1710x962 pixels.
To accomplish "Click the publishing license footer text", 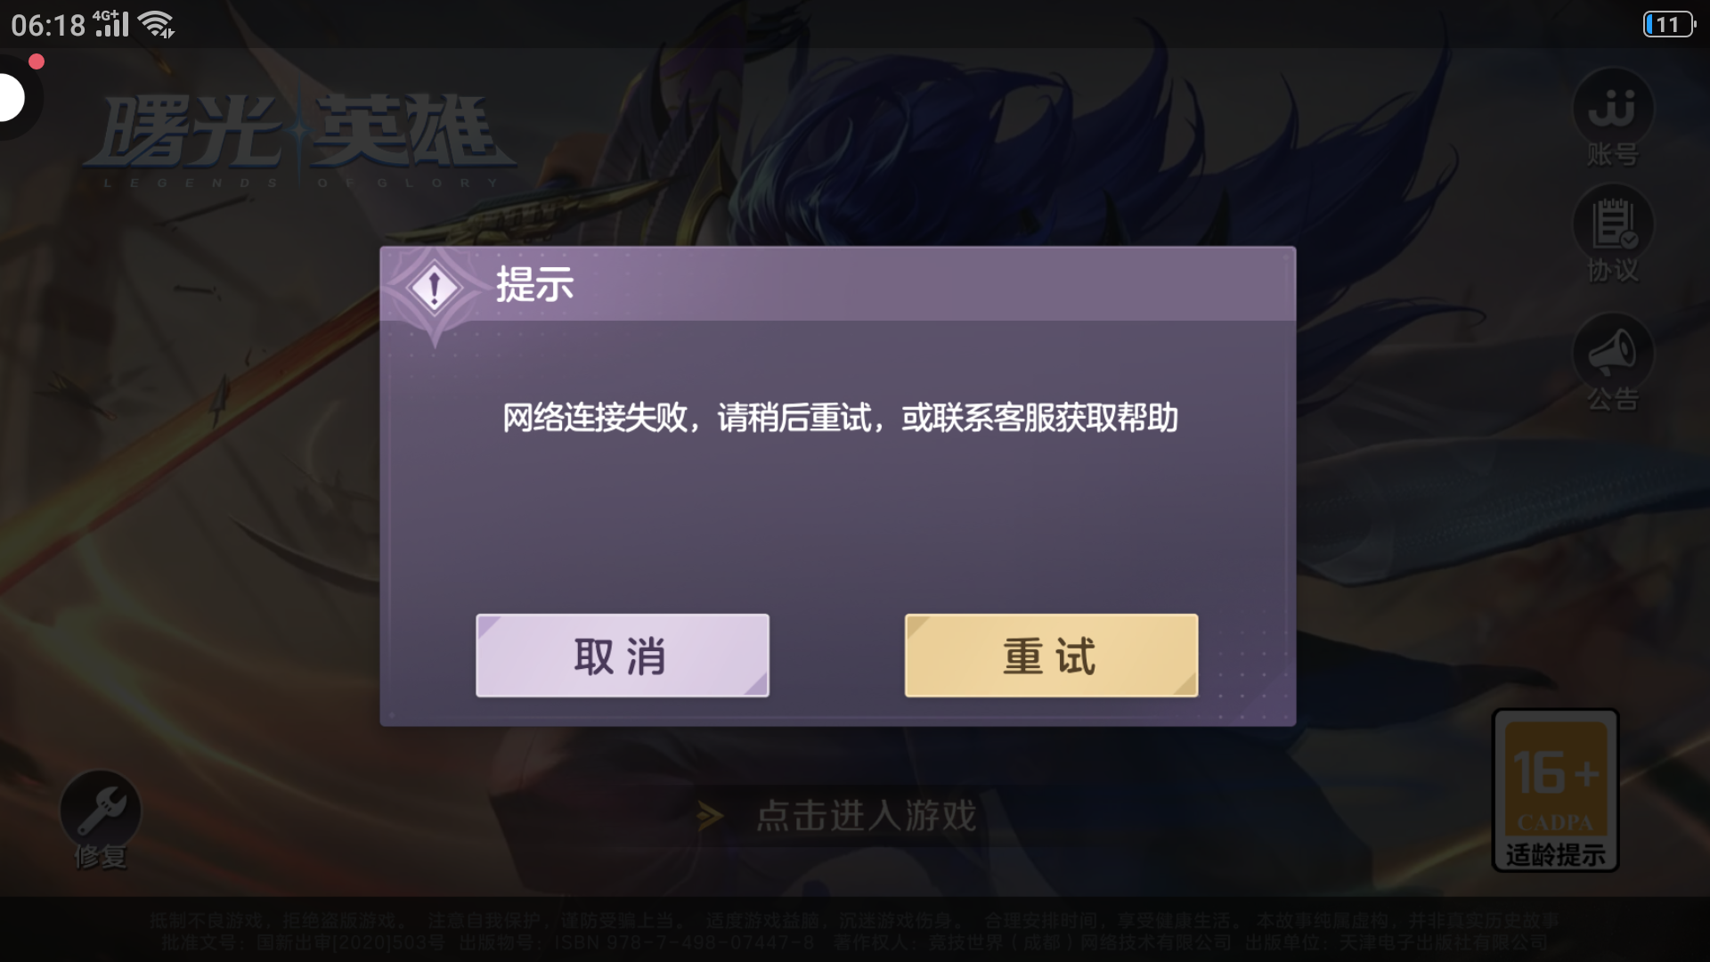I will pyautogui.click(x=855, y=942).
